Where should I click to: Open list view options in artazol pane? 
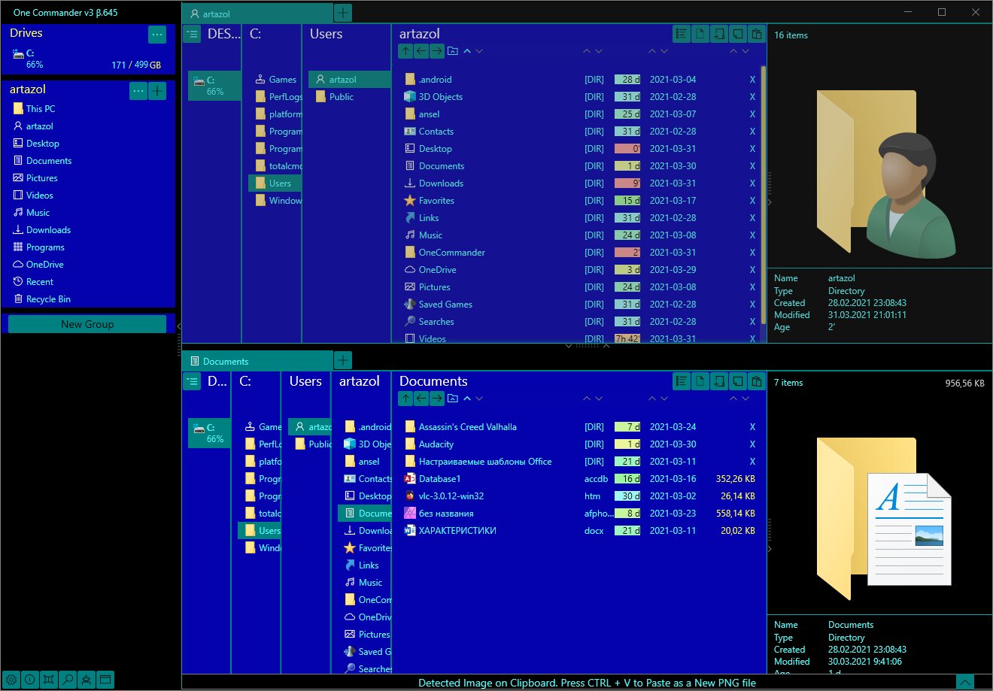(681, 34)
